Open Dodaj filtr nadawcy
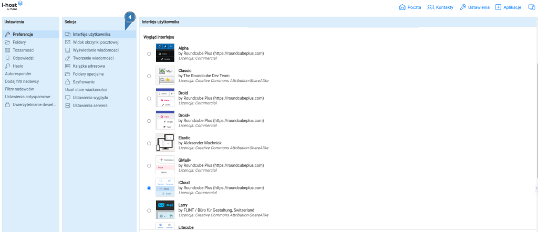Image resolution: width=538 pixels, height=232 pixels. point(30,81)
